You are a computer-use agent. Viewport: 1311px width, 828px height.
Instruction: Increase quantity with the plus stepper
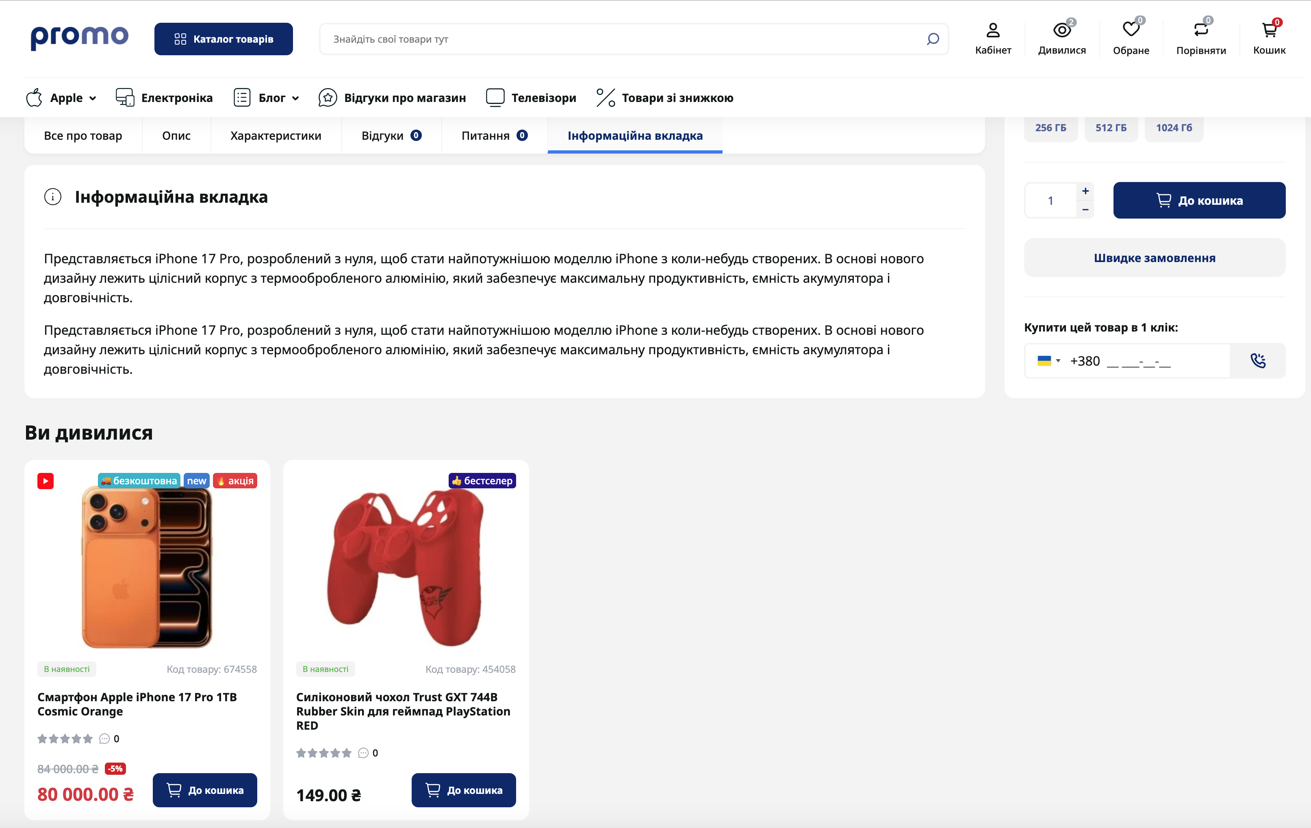click(1085, 191)
